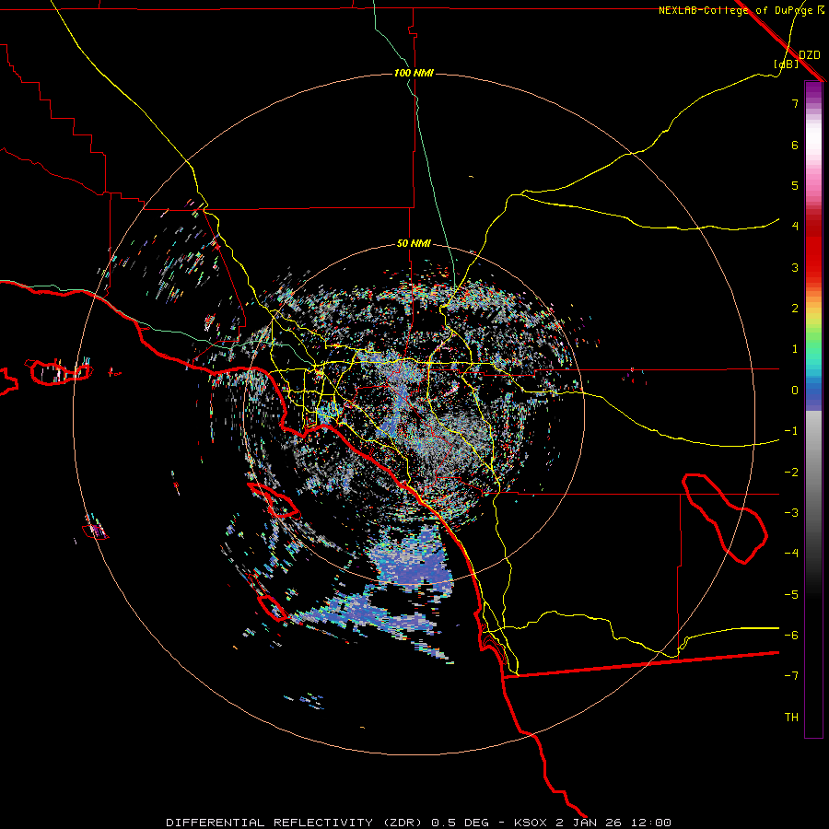Click the large blue echo patch offshore south
This screenshot has width=829, height=829.
click(414, 556)
